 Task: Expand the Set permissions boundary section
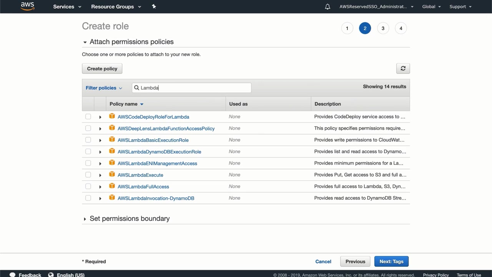pyautogui.click(x=85, y=219)
